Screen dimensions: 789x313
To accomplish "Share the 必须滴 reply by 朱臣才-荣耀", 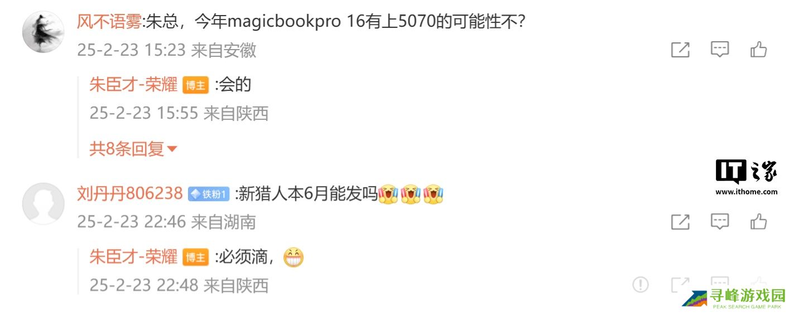I will coord(679,285).
